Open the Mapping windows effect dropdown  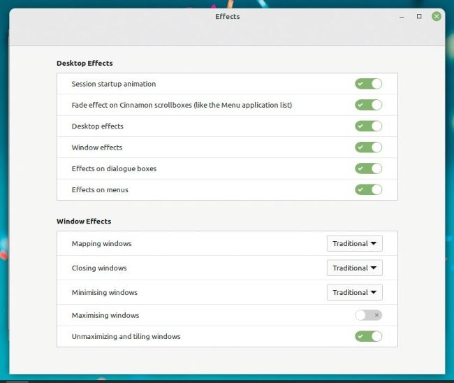point(354,244)
